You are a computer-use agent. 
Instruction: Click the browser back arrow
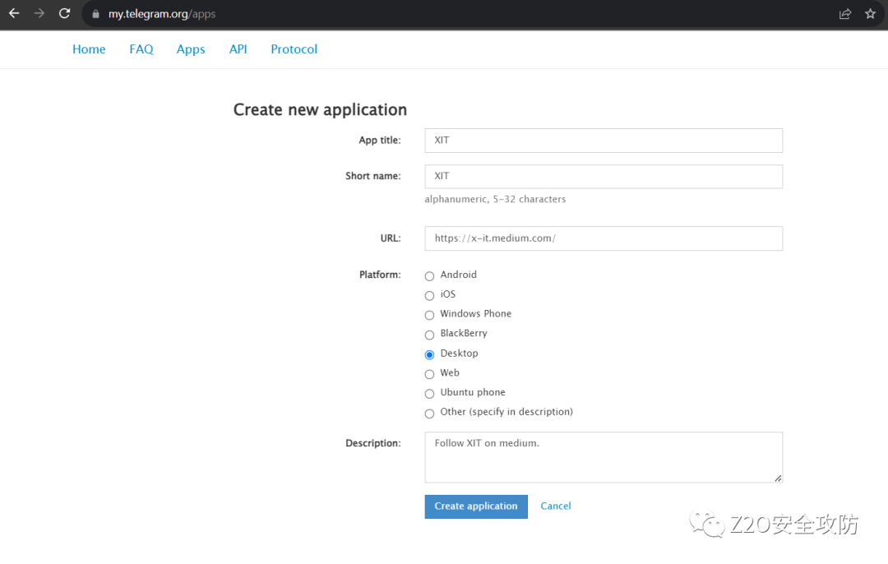(x=14, y=14)
